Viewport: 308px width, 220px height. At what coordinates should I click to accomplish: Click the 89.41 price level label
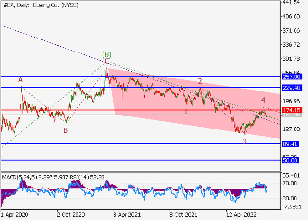(291, 144)
